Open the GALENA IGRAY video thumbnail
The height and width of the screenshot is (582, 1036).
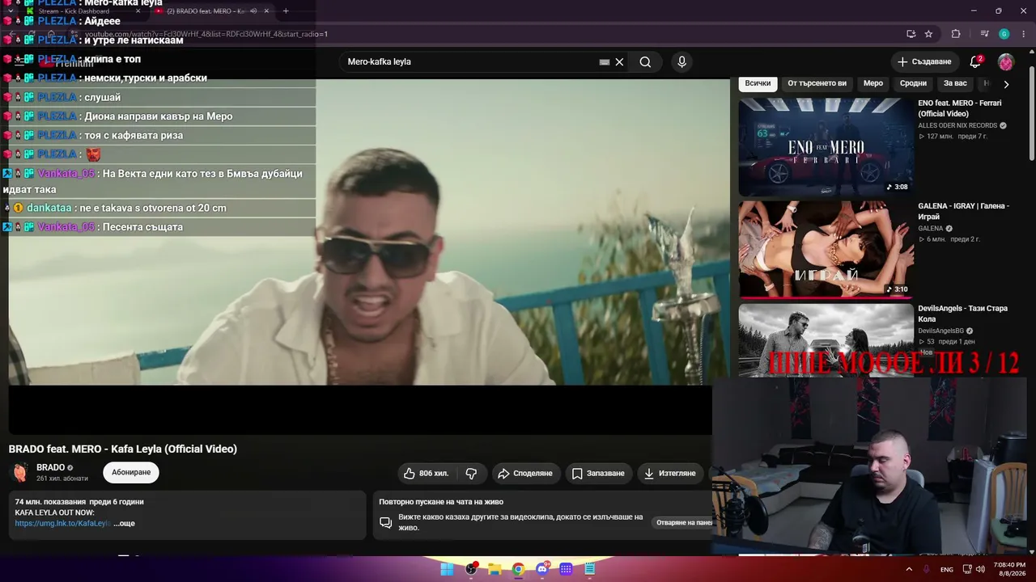click(826, 250)
